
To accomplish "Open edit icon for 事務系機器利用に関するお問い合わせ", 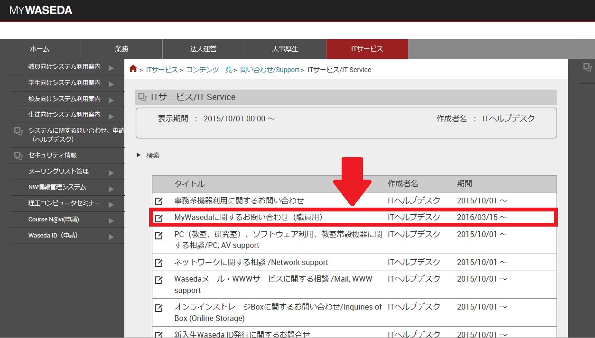I will (x=159, y=201).
